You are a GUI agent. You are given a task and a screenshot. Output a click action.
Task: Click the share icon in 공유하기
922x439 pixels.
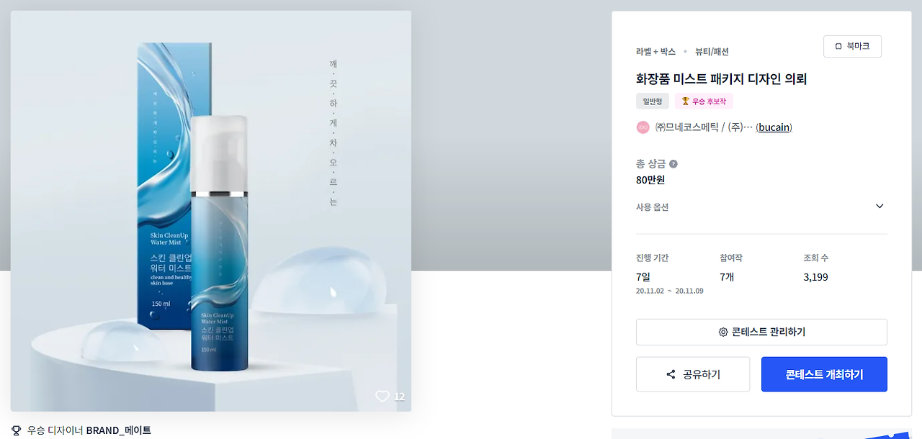671,374
